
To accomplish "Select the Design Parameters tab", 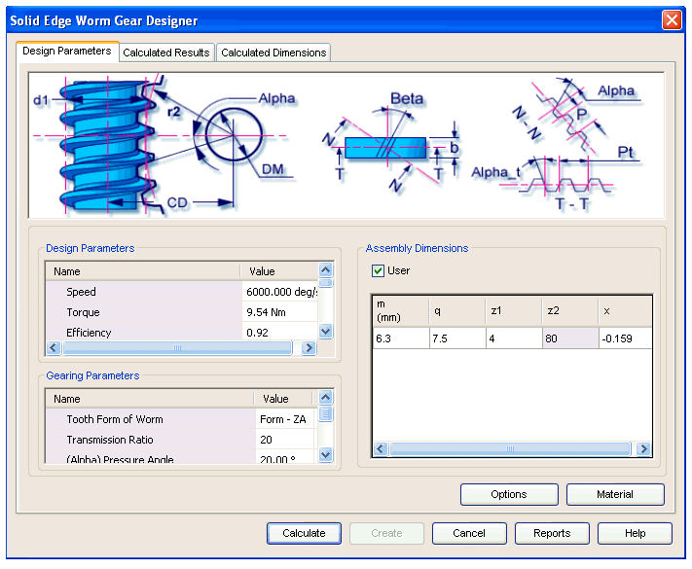I will pyautogui.click(x=66, y=52).
